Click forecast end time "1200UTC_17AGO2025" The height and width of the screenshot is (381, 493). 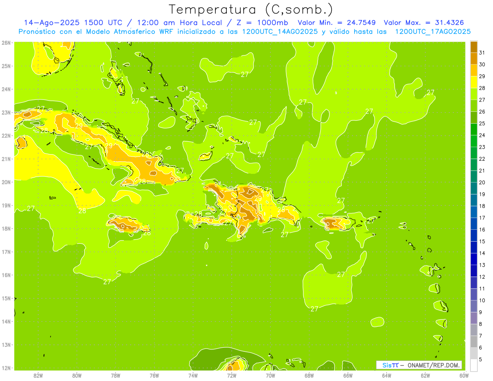coord(433,32)
